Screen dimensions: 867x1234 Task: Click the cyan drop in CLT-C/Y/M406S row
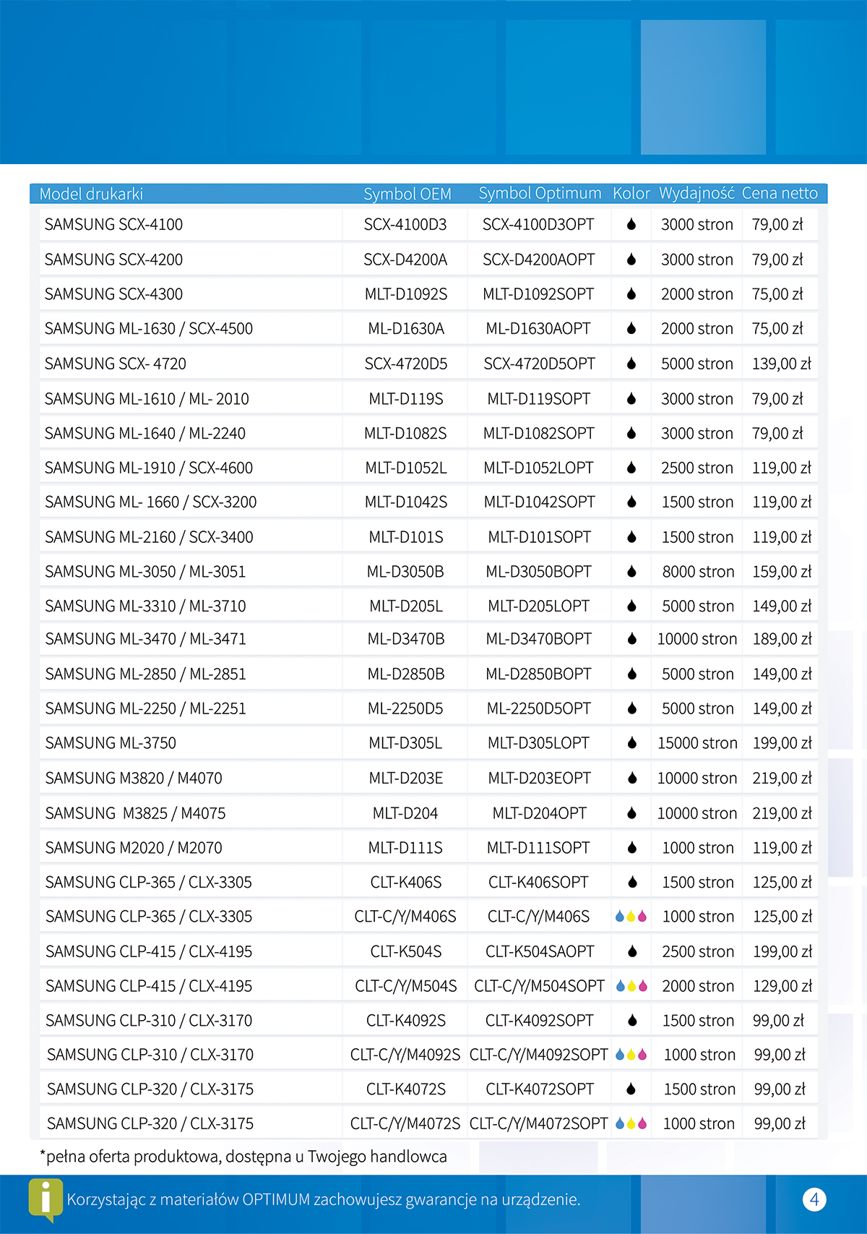point(620,917)
